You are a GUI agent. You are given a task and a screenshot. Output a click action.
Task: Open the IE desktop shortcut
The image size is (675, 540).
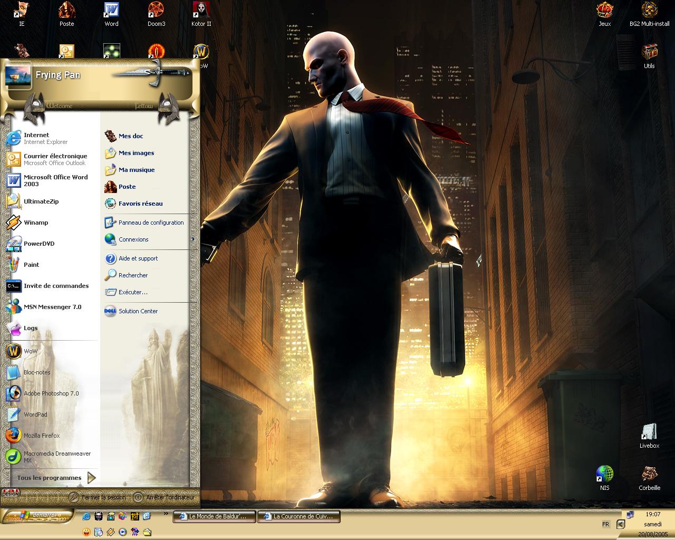tap(21, 14)
